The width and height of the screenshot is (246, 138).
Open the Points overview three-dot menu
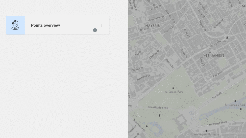coord(102,25)
